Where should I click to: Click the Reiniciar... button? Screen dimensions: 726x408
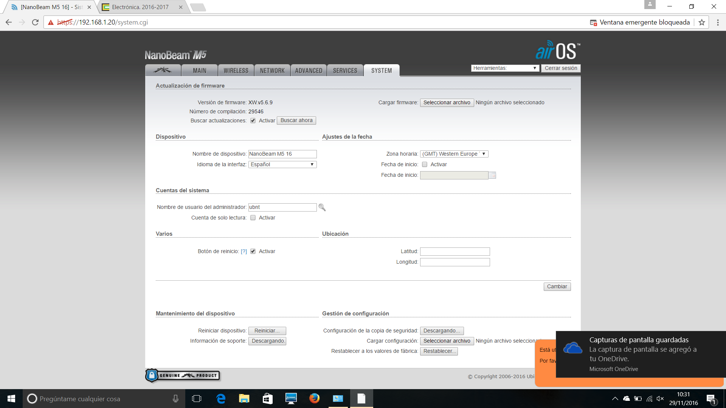click(267, 331)
